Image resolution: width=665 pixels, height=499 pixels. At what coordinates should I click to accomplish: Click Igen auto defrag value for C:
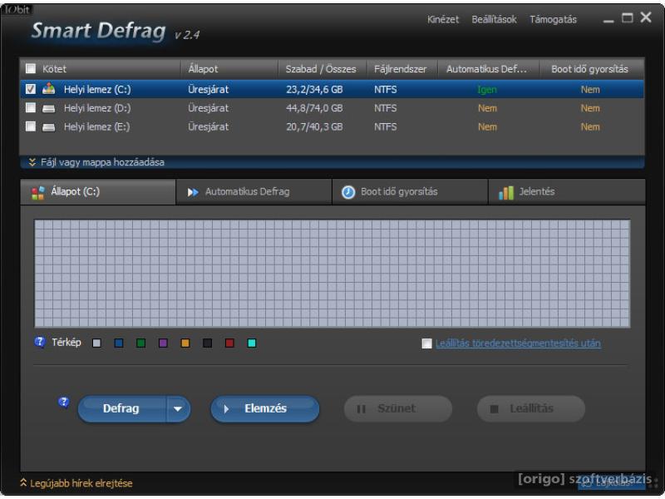coord(487,90)
